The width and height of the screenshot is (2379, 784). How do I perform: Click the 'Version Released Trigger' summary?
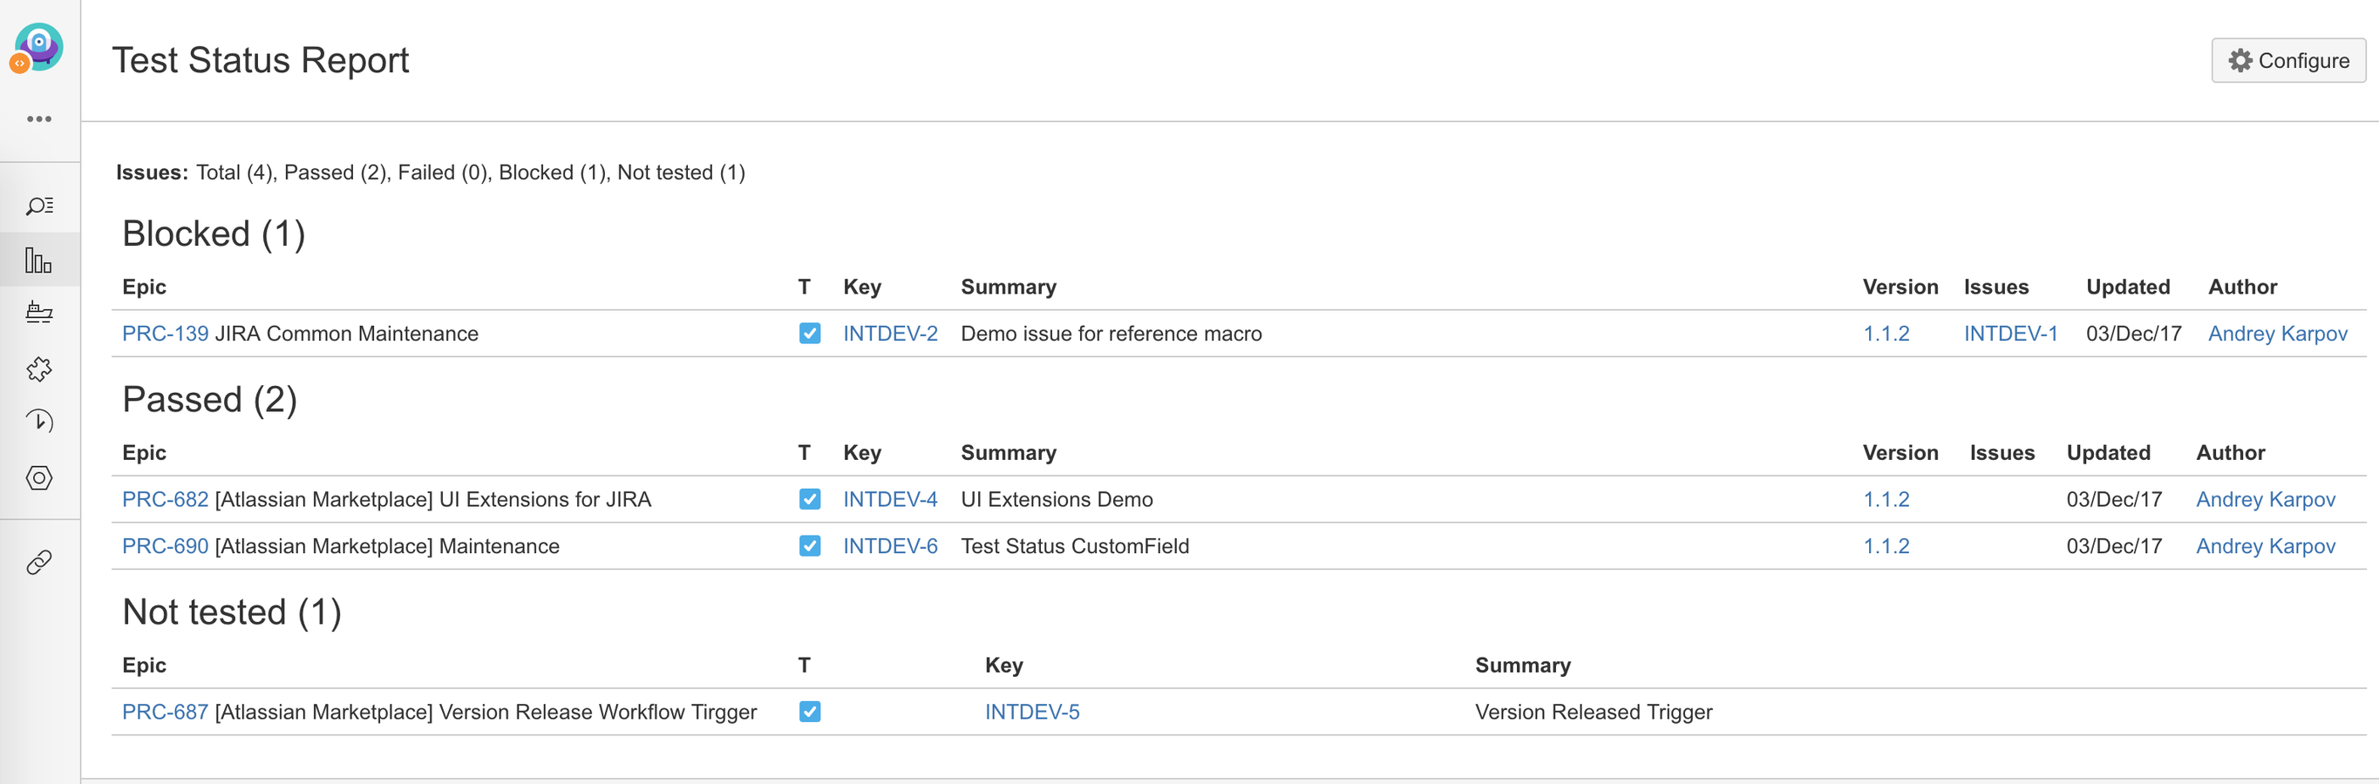pyautogui.click(x=1593, y=712)
